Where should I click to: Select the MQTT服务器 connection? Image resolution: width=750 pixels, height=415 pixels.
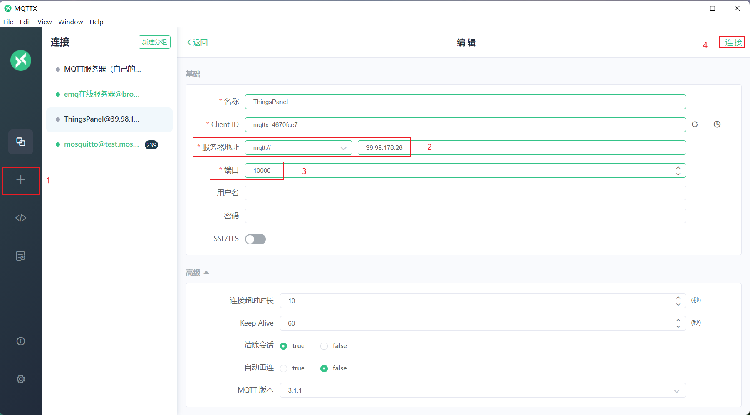click(x=109, y=70)
